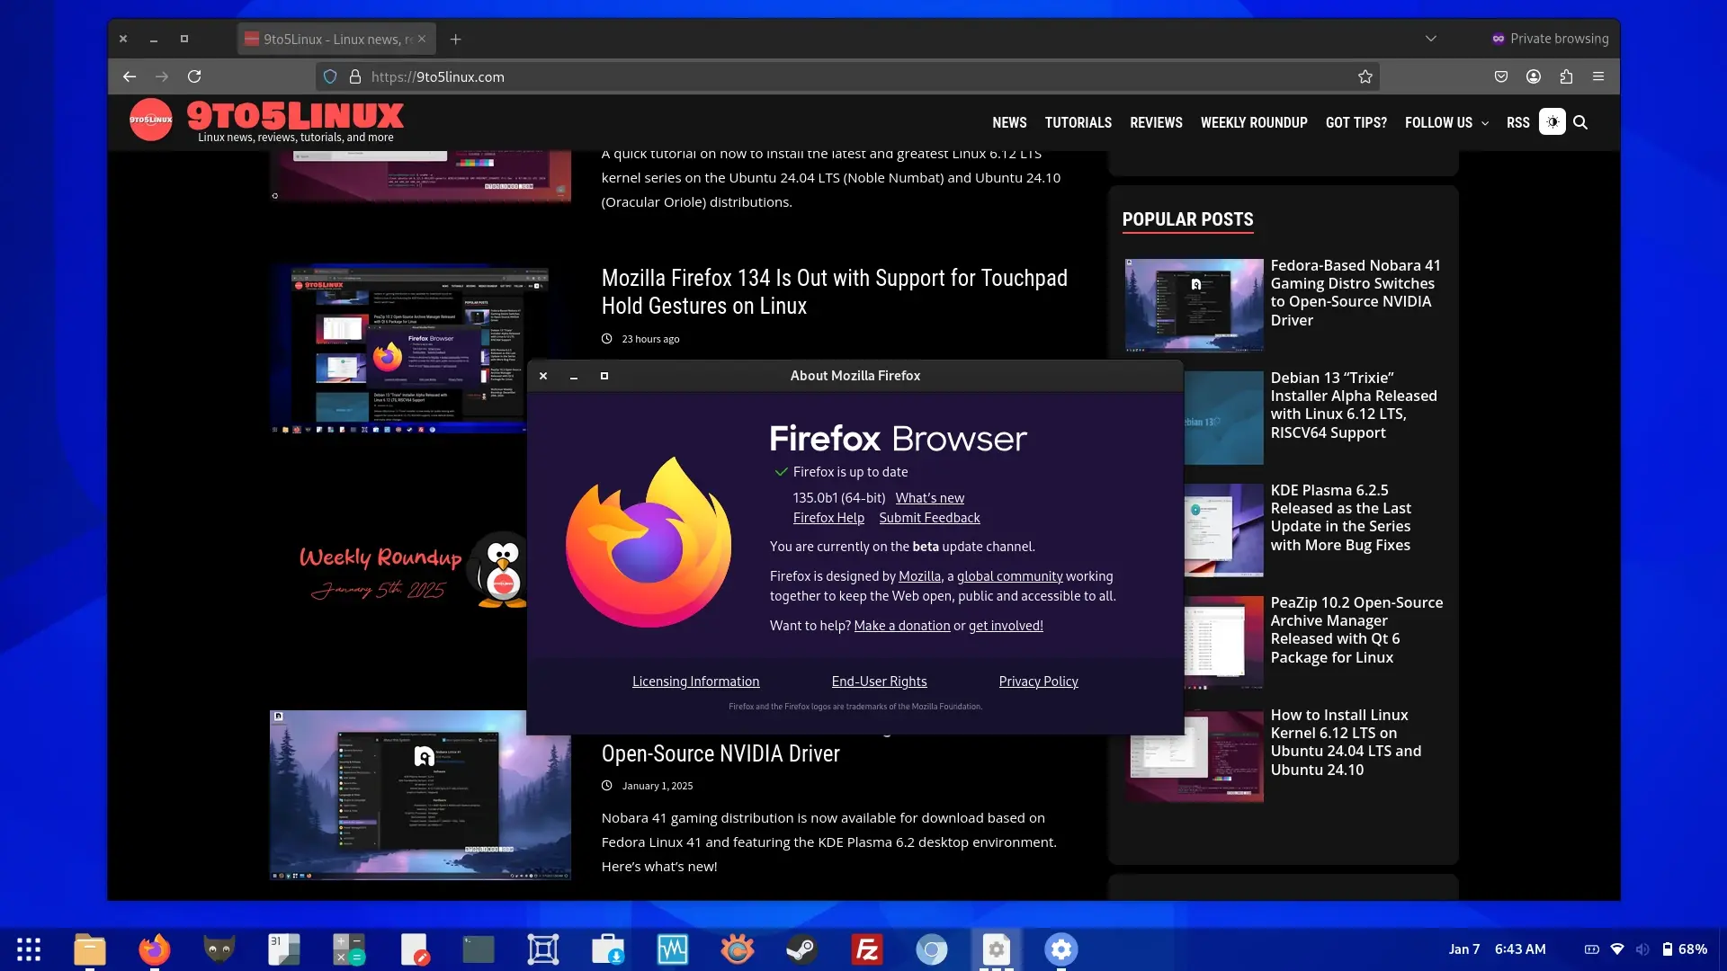Open the Extensions puzzle icon
The width and height of the screenshot is (1727, 971).
coord(1566,77)
